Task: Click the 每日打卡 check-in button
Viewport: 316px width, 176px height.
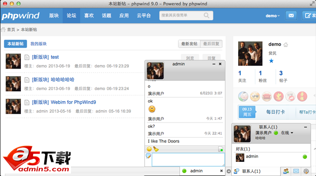Action: (275, 112)
